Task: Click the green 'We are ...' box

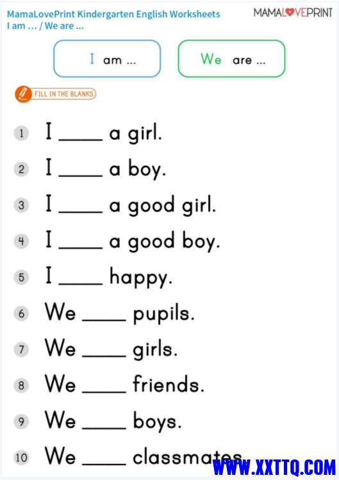Action: [x=231, y=58]
